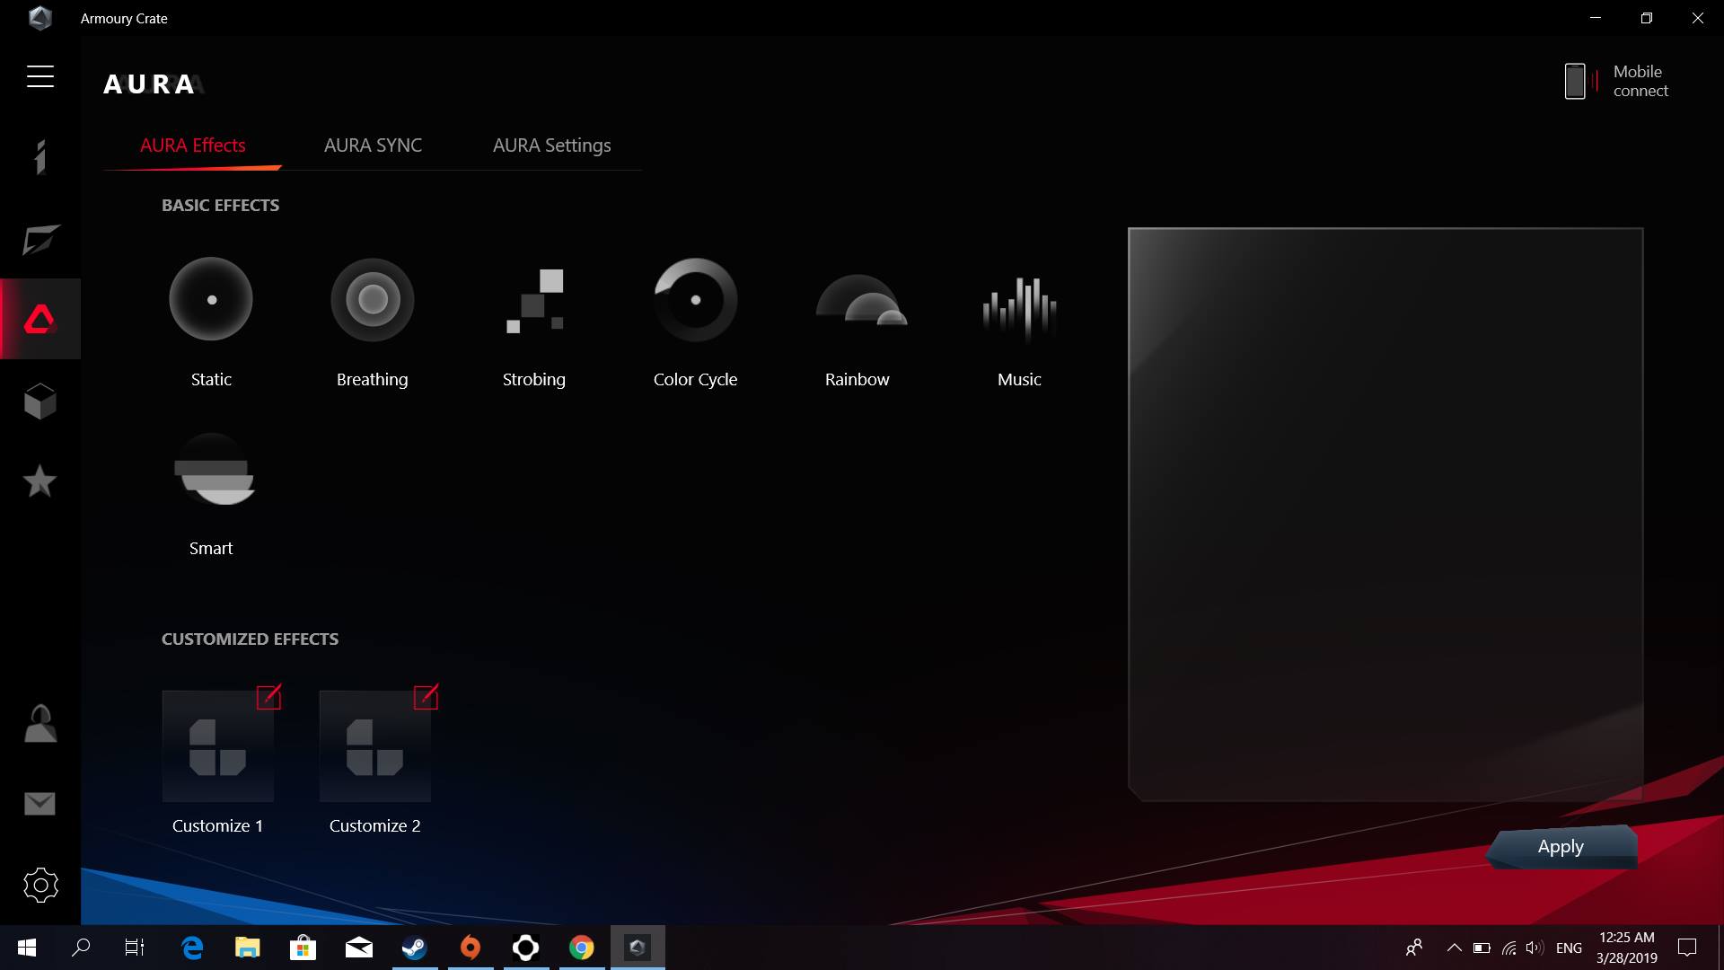Pick the Color Cycle effect
This screenshot has height=970, width=1724.
[696, 299]
